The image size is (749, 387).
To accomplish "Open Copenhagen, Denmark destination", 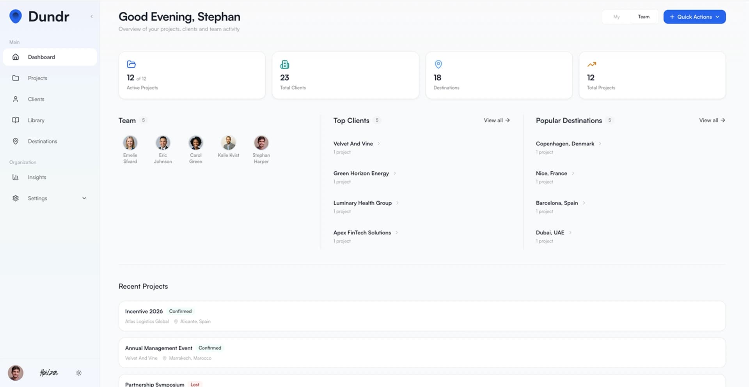I will 565,144.
